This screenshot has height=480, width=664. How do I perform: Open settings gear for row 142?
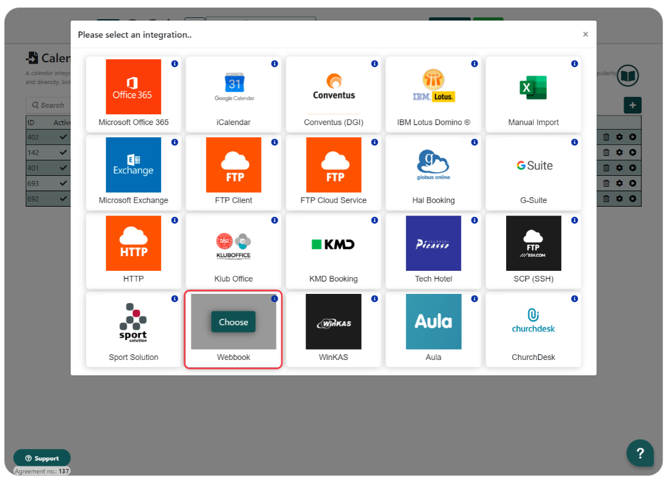620,152
